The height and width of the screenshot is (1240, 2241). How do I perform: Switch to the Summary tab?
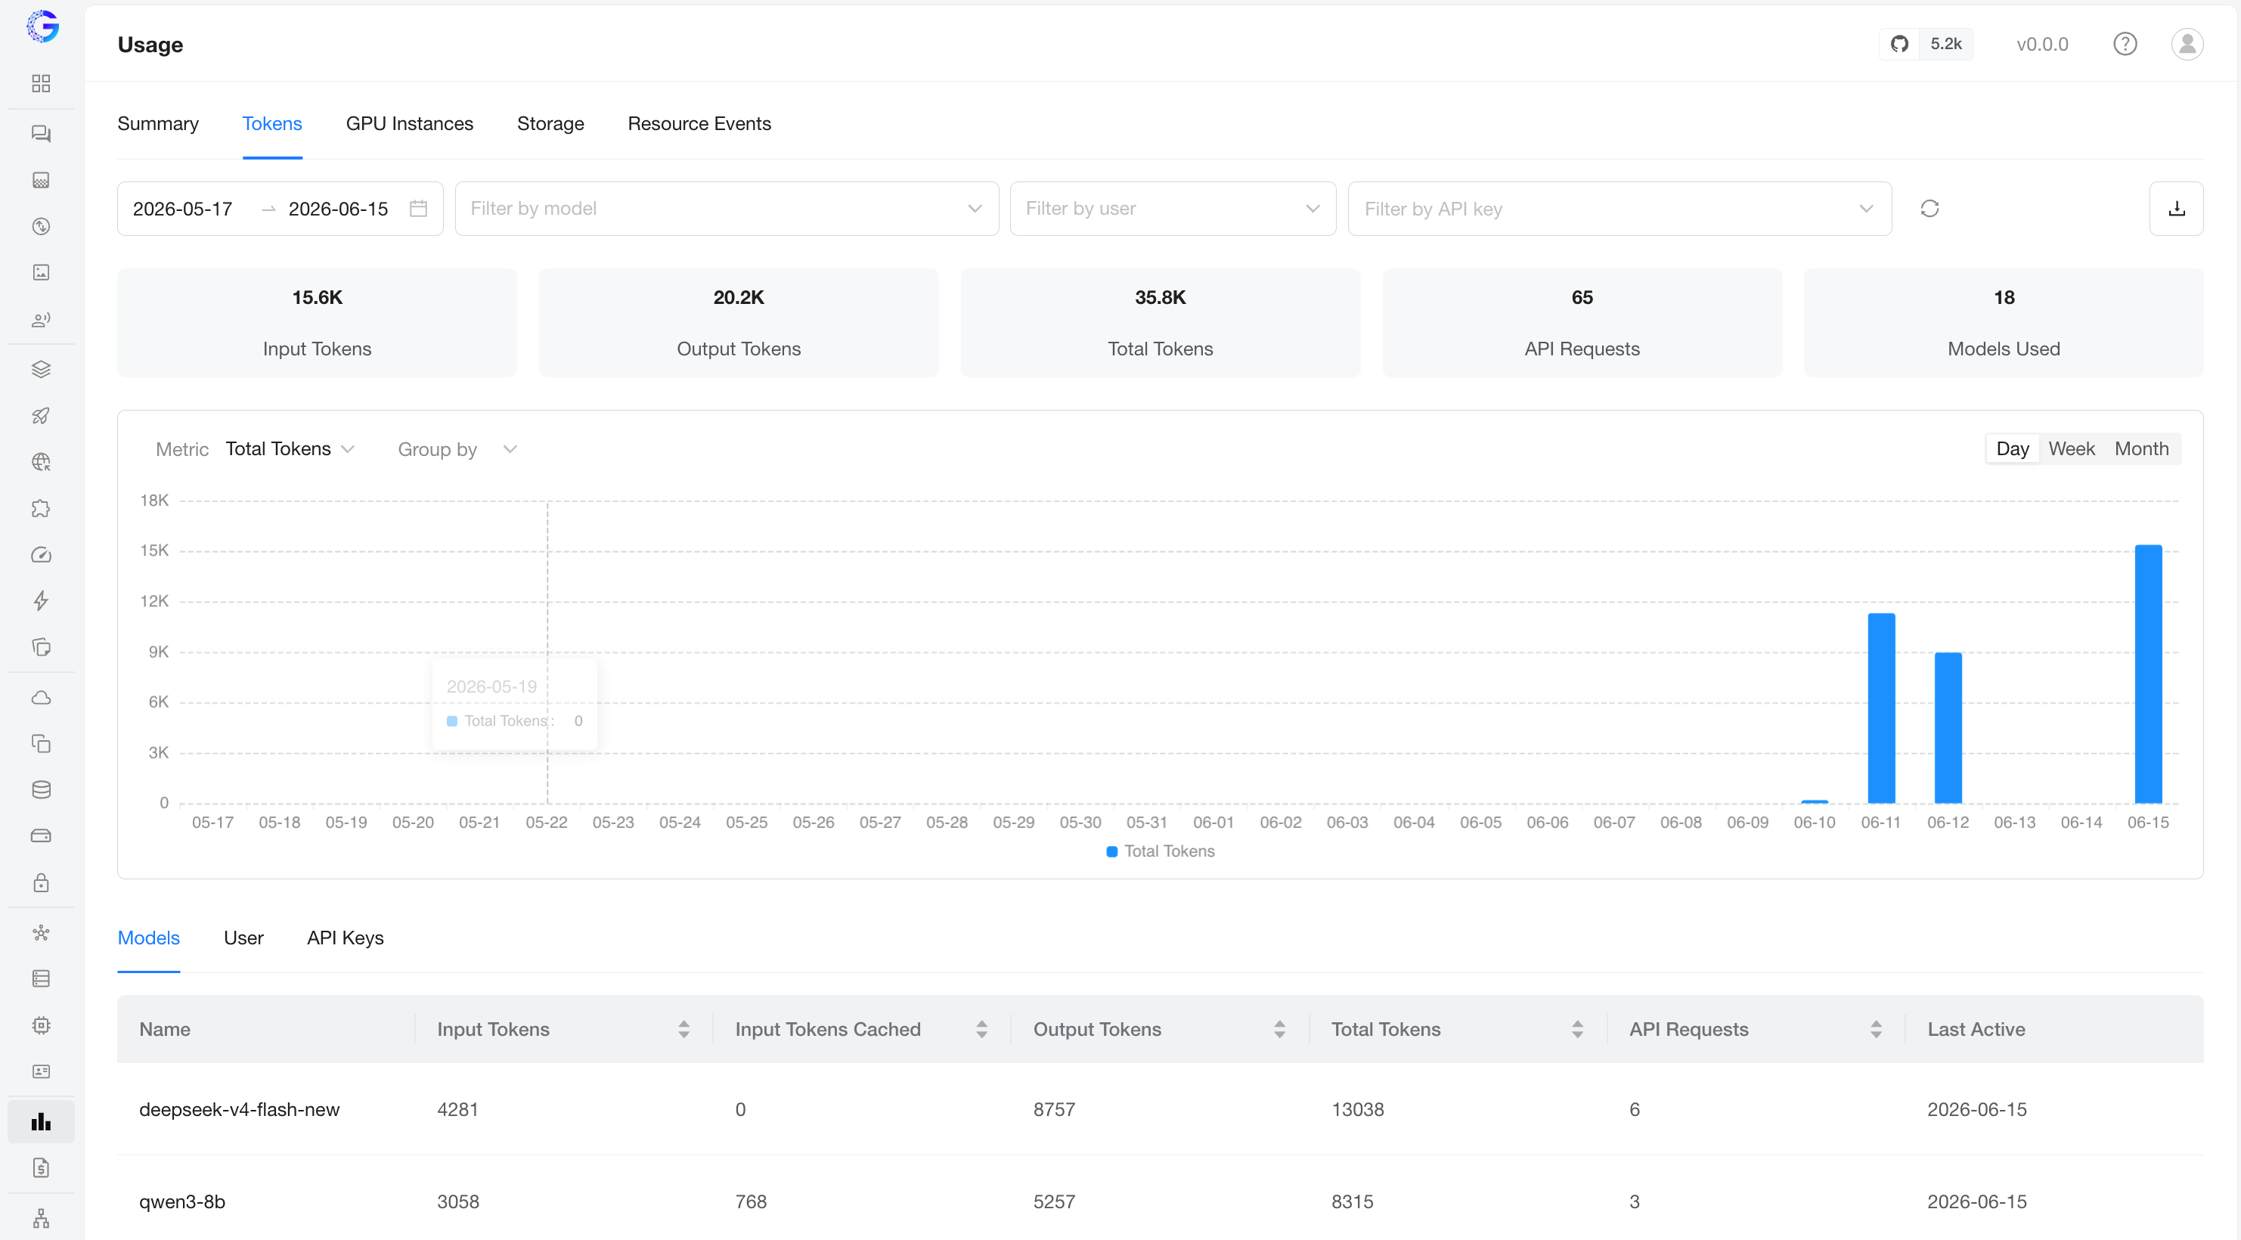point(157,123)
